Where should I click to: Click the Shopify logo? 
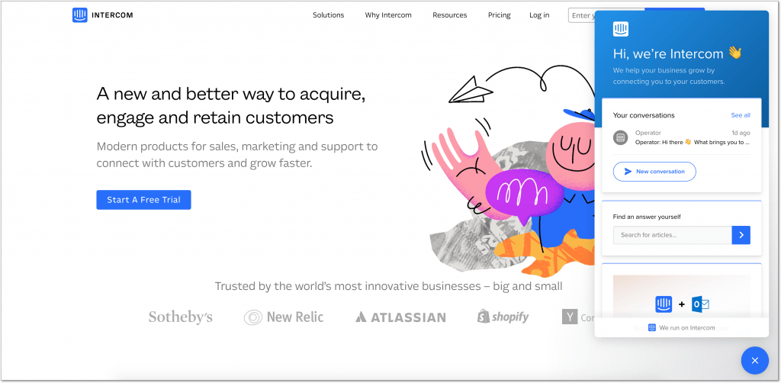pos(503,317)
